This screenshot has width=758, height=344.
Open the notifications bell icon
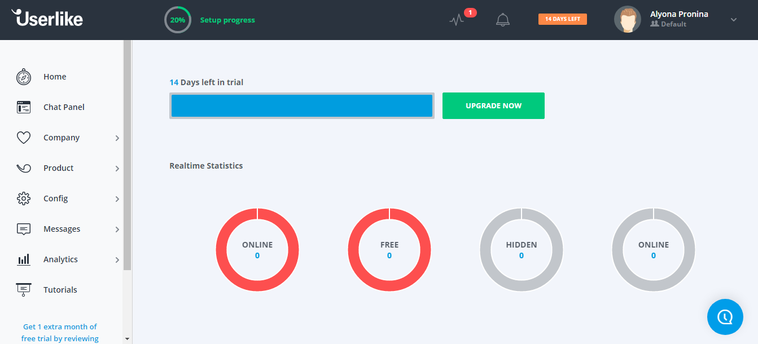click(x=502, y=20)
